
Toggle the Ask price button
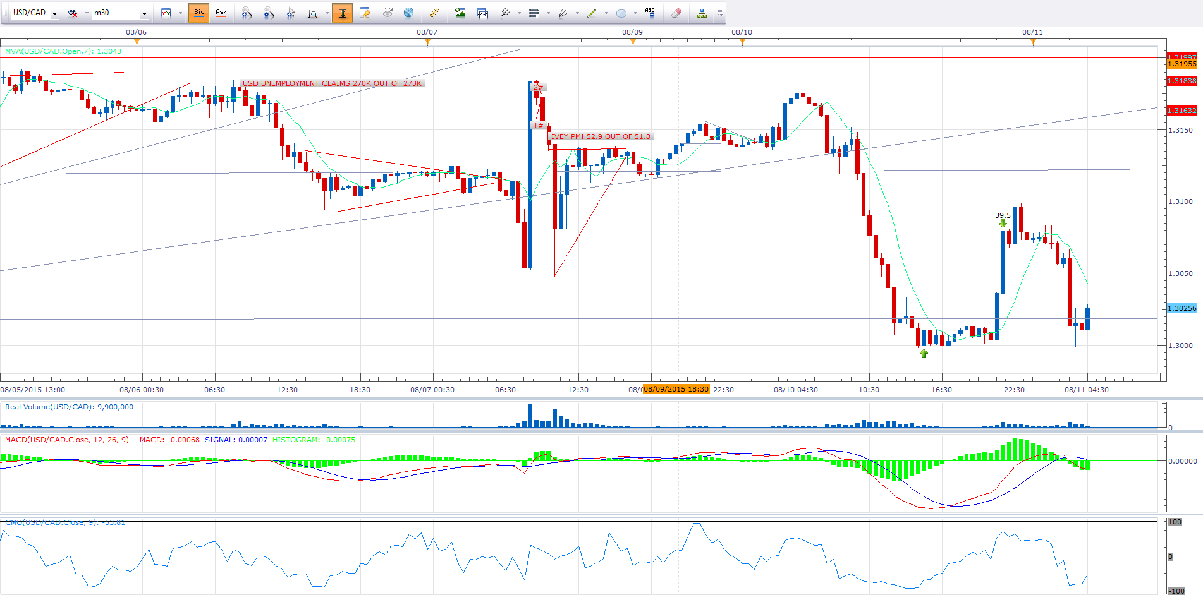(x=221, y=13)
